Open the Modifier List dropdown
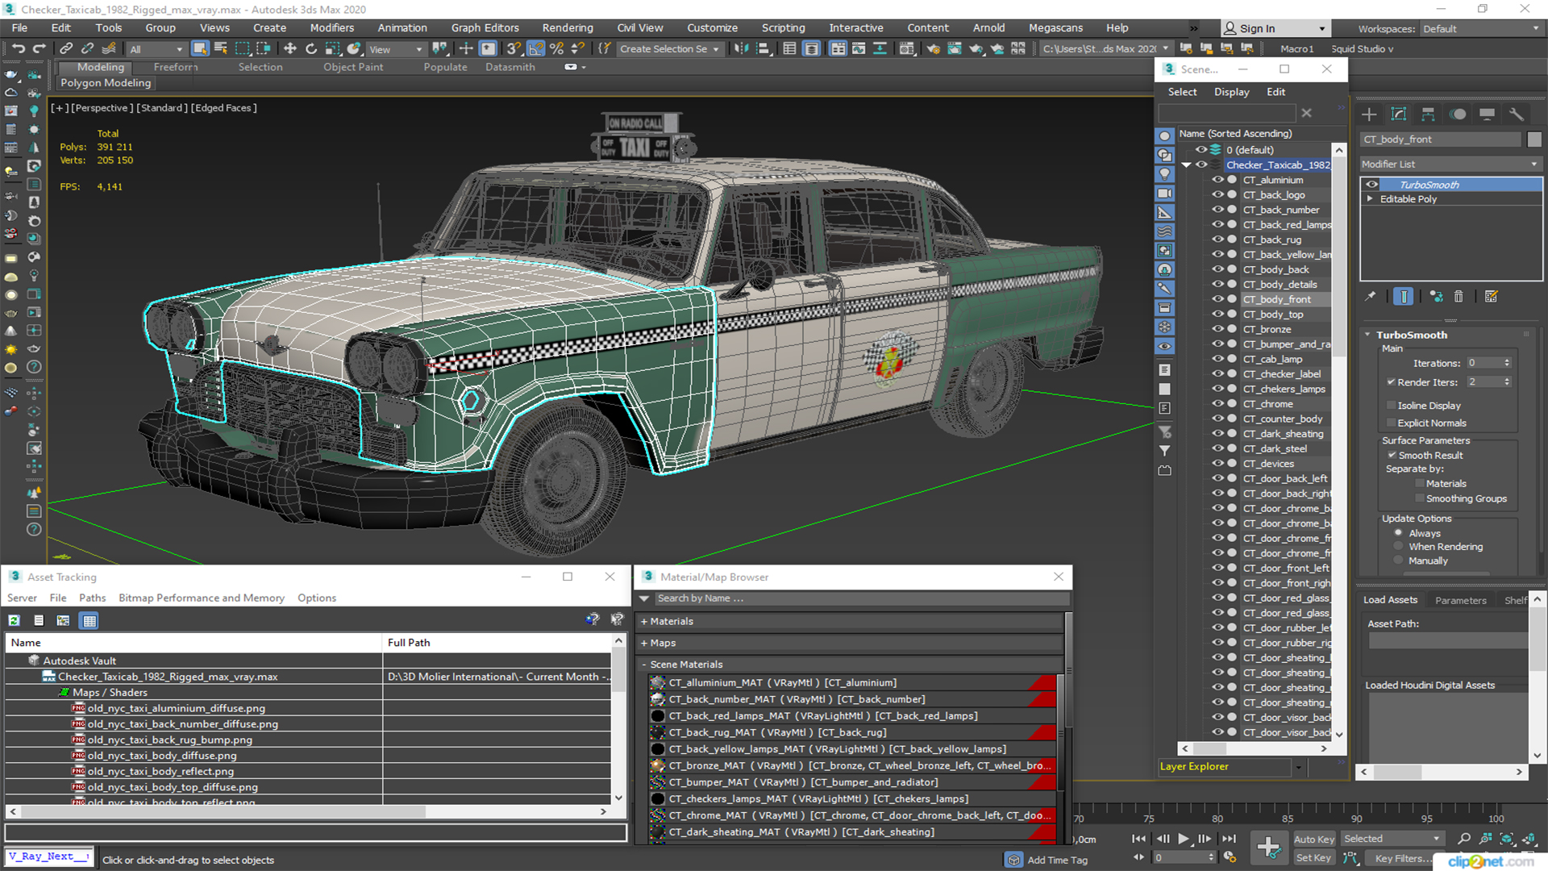This screenshot has width=1548, height=871. (x=1450, y=164)
